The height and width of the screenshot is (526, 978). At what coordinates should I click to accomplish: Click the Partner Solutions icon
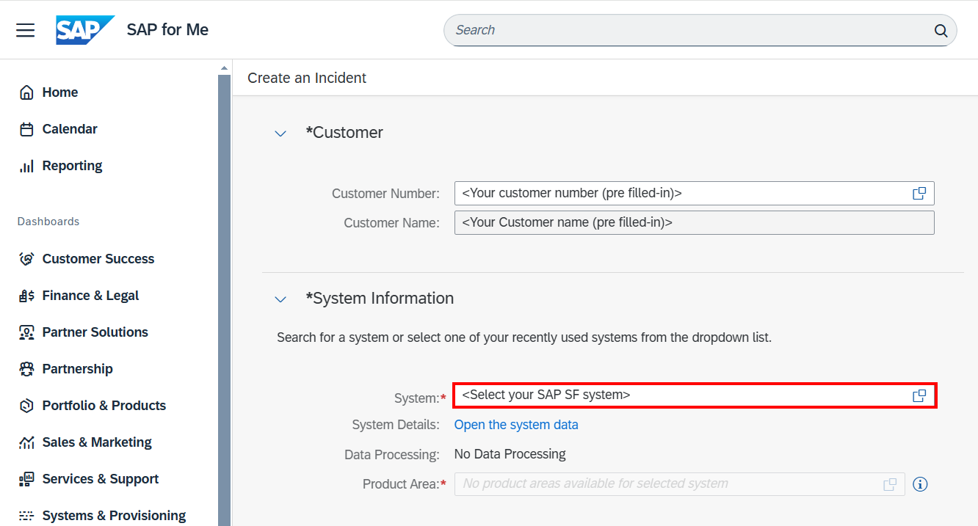click(26, 332)
